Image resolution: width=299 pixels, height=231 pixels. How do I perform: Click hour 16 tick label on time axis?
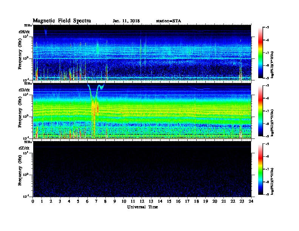(178, 202)
